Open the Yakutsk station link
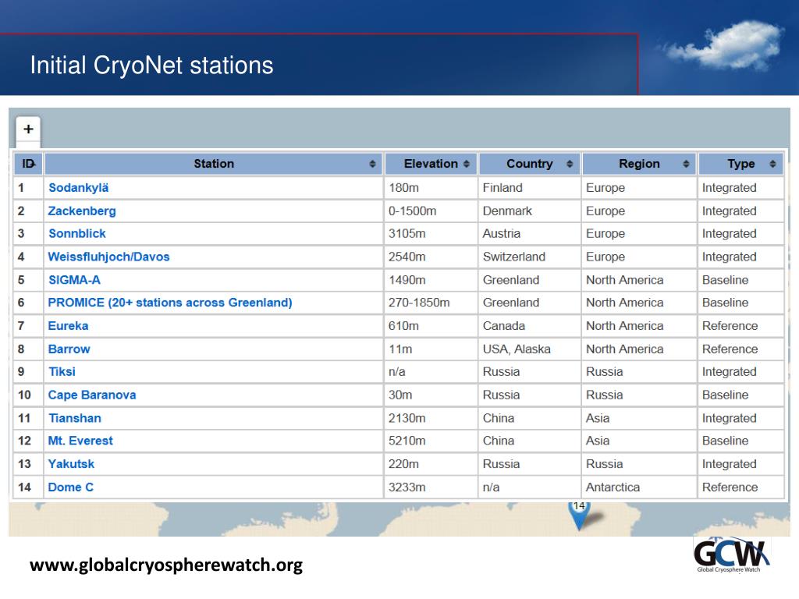 coord(71,464)
